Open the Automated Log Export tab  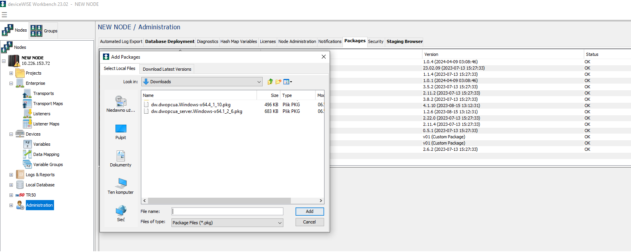[121, 41]
